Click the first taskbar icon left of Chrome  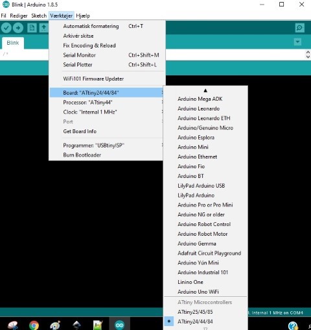click(x=13, y=325)
